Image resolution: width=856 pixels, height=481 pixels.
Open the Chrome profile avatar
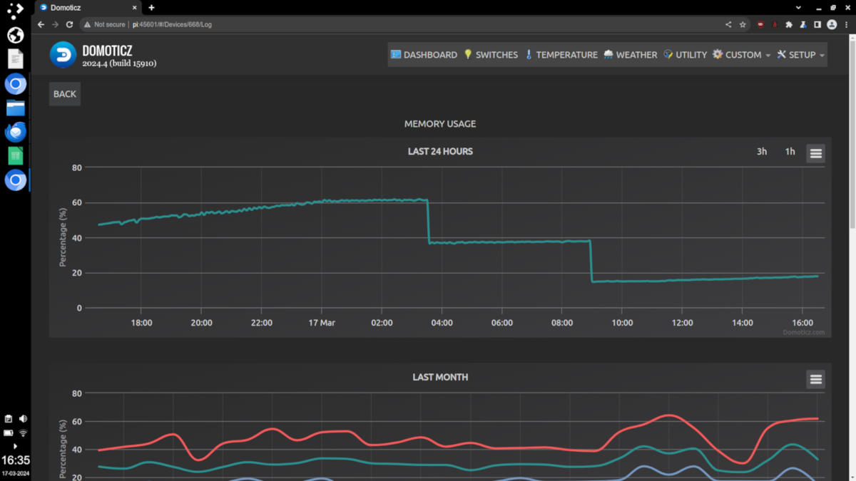point(832,24)
